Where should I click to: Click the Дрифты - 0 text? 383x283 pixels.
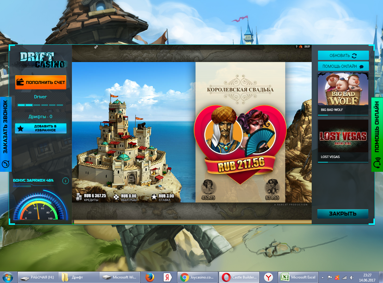pos(40,117)
